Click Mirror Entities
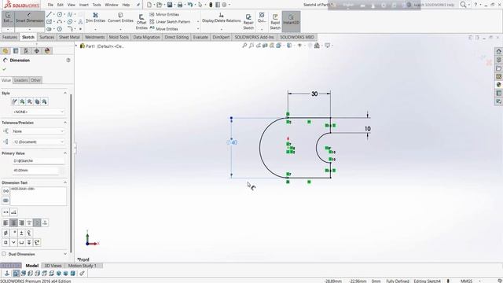This screenshot has height=283, width=503. point(164,14)
